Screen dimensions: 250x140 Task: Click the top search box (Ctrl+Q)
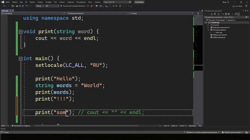click(117, 2)
